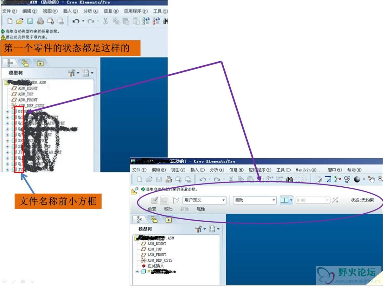Open 应用程序 menu in upper-left Creo window
383x287 pixels.
[x=136, y=11]
